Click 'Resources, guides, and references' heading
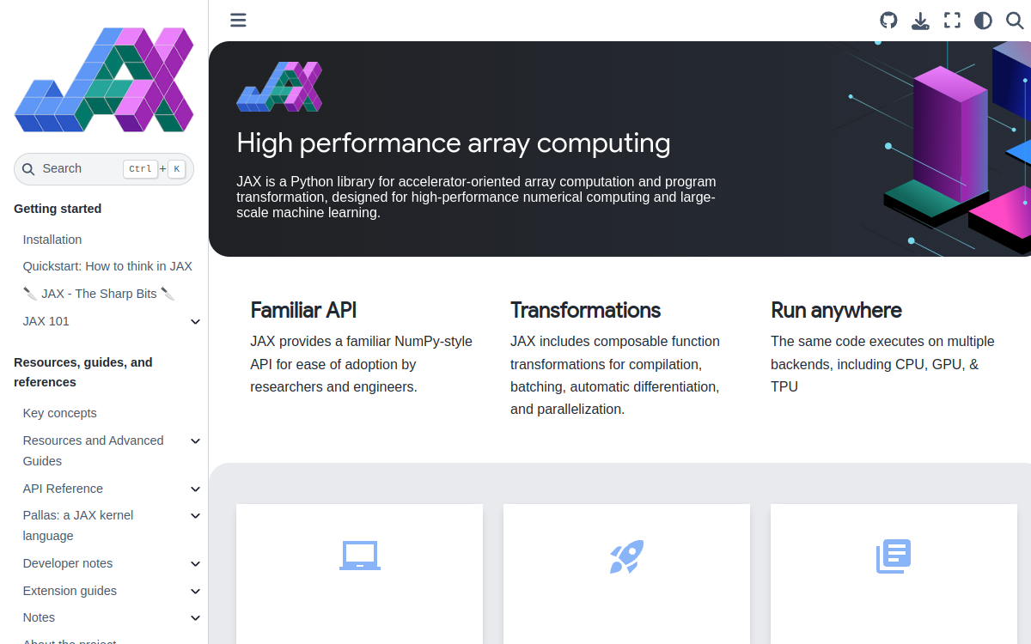The height and width of the screenshot is (644, 1031). (83, 372)
